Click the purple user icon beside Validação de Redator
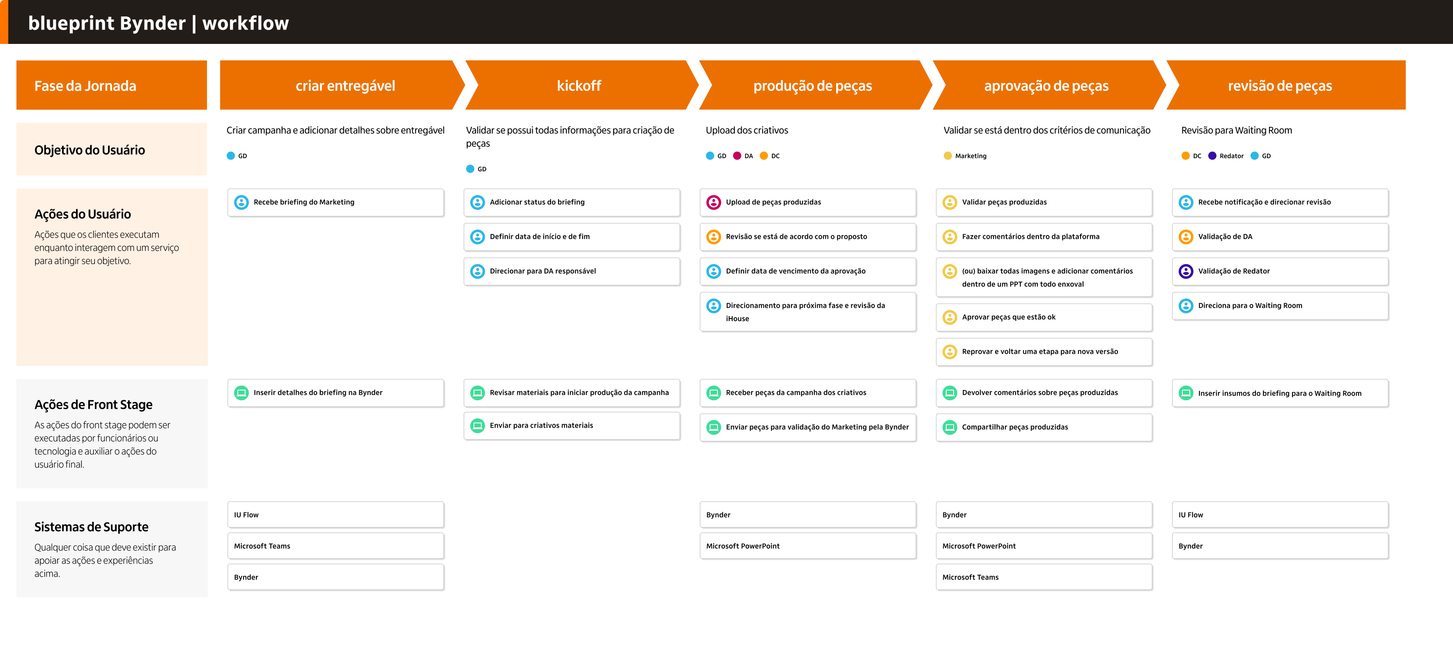This screenshot has height=649, width=1453. pyautogui.click(x=1186, y=271)
